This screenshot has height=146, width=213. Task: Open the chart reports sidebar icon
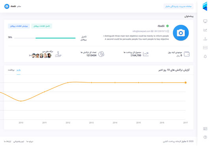205,30
